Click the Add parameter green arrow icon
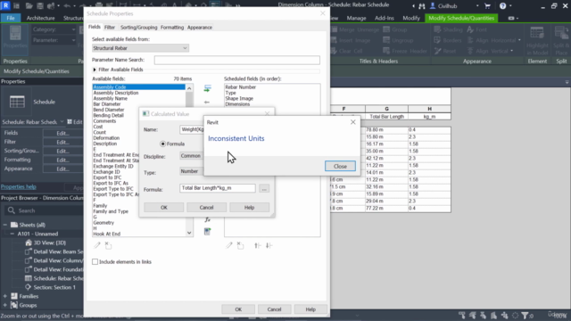571x321 pixels. pos(207,88)
